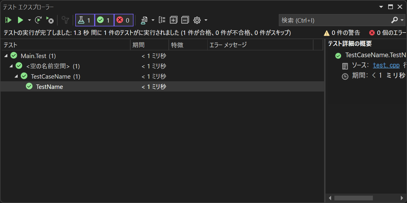The width and height of the screenshot is (407, 203).
Task: Toggle the passed tests filter badge
Action: coord(104,20)
